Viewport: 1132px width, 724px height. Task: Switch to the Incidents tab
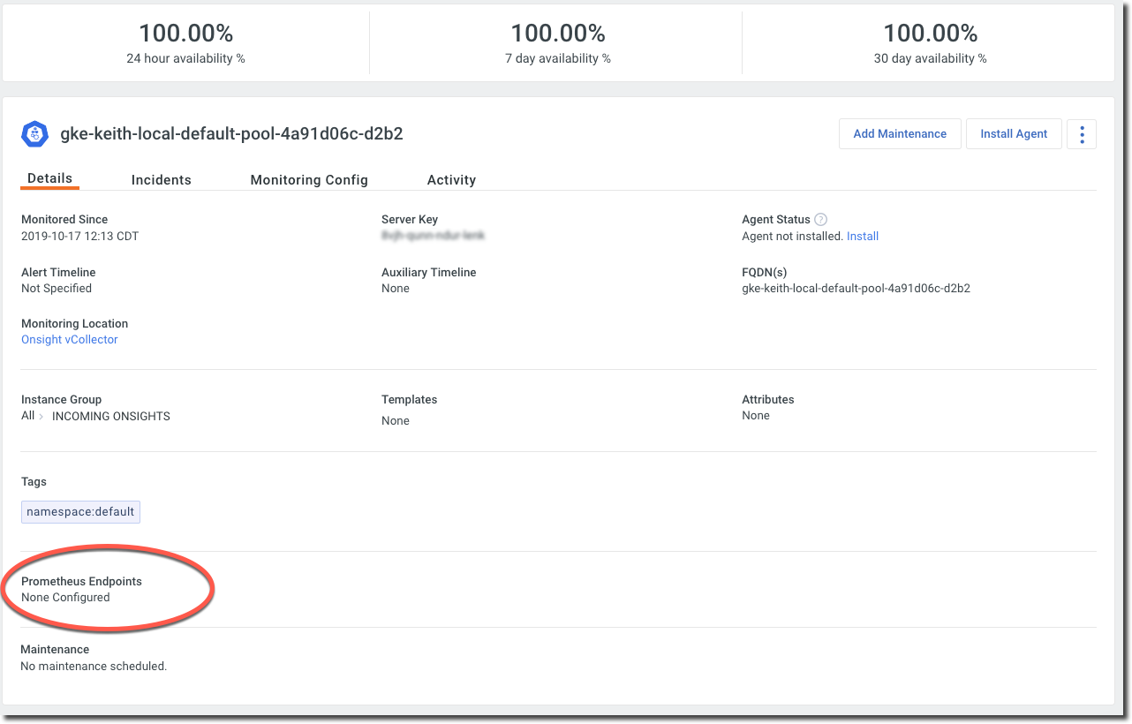click(x=161, y=180)
